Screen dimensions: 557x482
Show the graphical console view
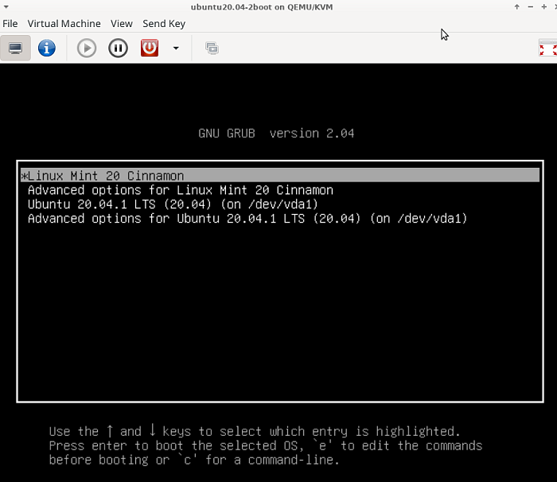[x=15, y=48]
